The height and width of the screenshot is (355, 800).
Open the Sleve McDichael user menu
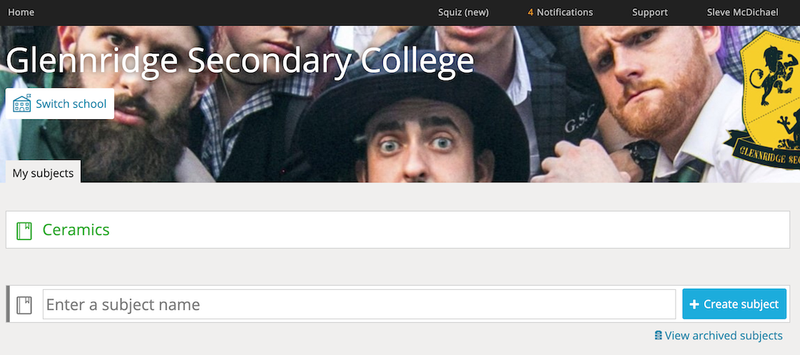(x=742, y=12)
